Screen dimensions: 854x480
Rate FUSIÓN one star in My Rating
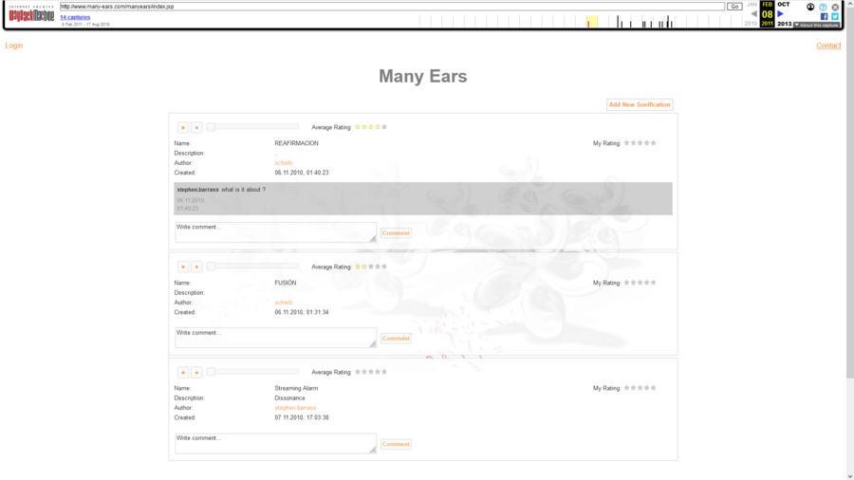pyautogui.click(x=626, y=283)
